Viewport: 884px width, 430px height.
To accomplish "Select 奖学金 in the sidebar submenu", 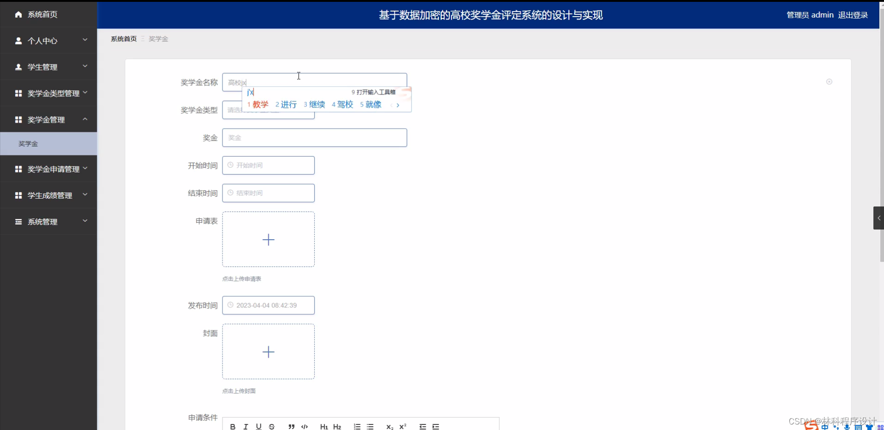I will pyautogui.click(x=29, y=143).
